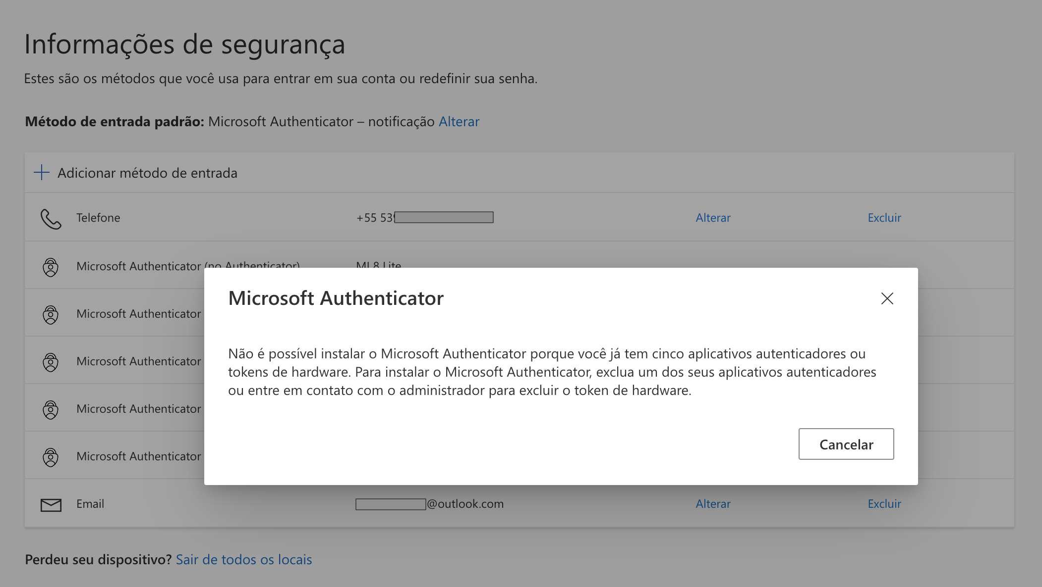Click the third Microsoft Authenticator row icon
1042x587 pixels.
[x=51, y=362]
